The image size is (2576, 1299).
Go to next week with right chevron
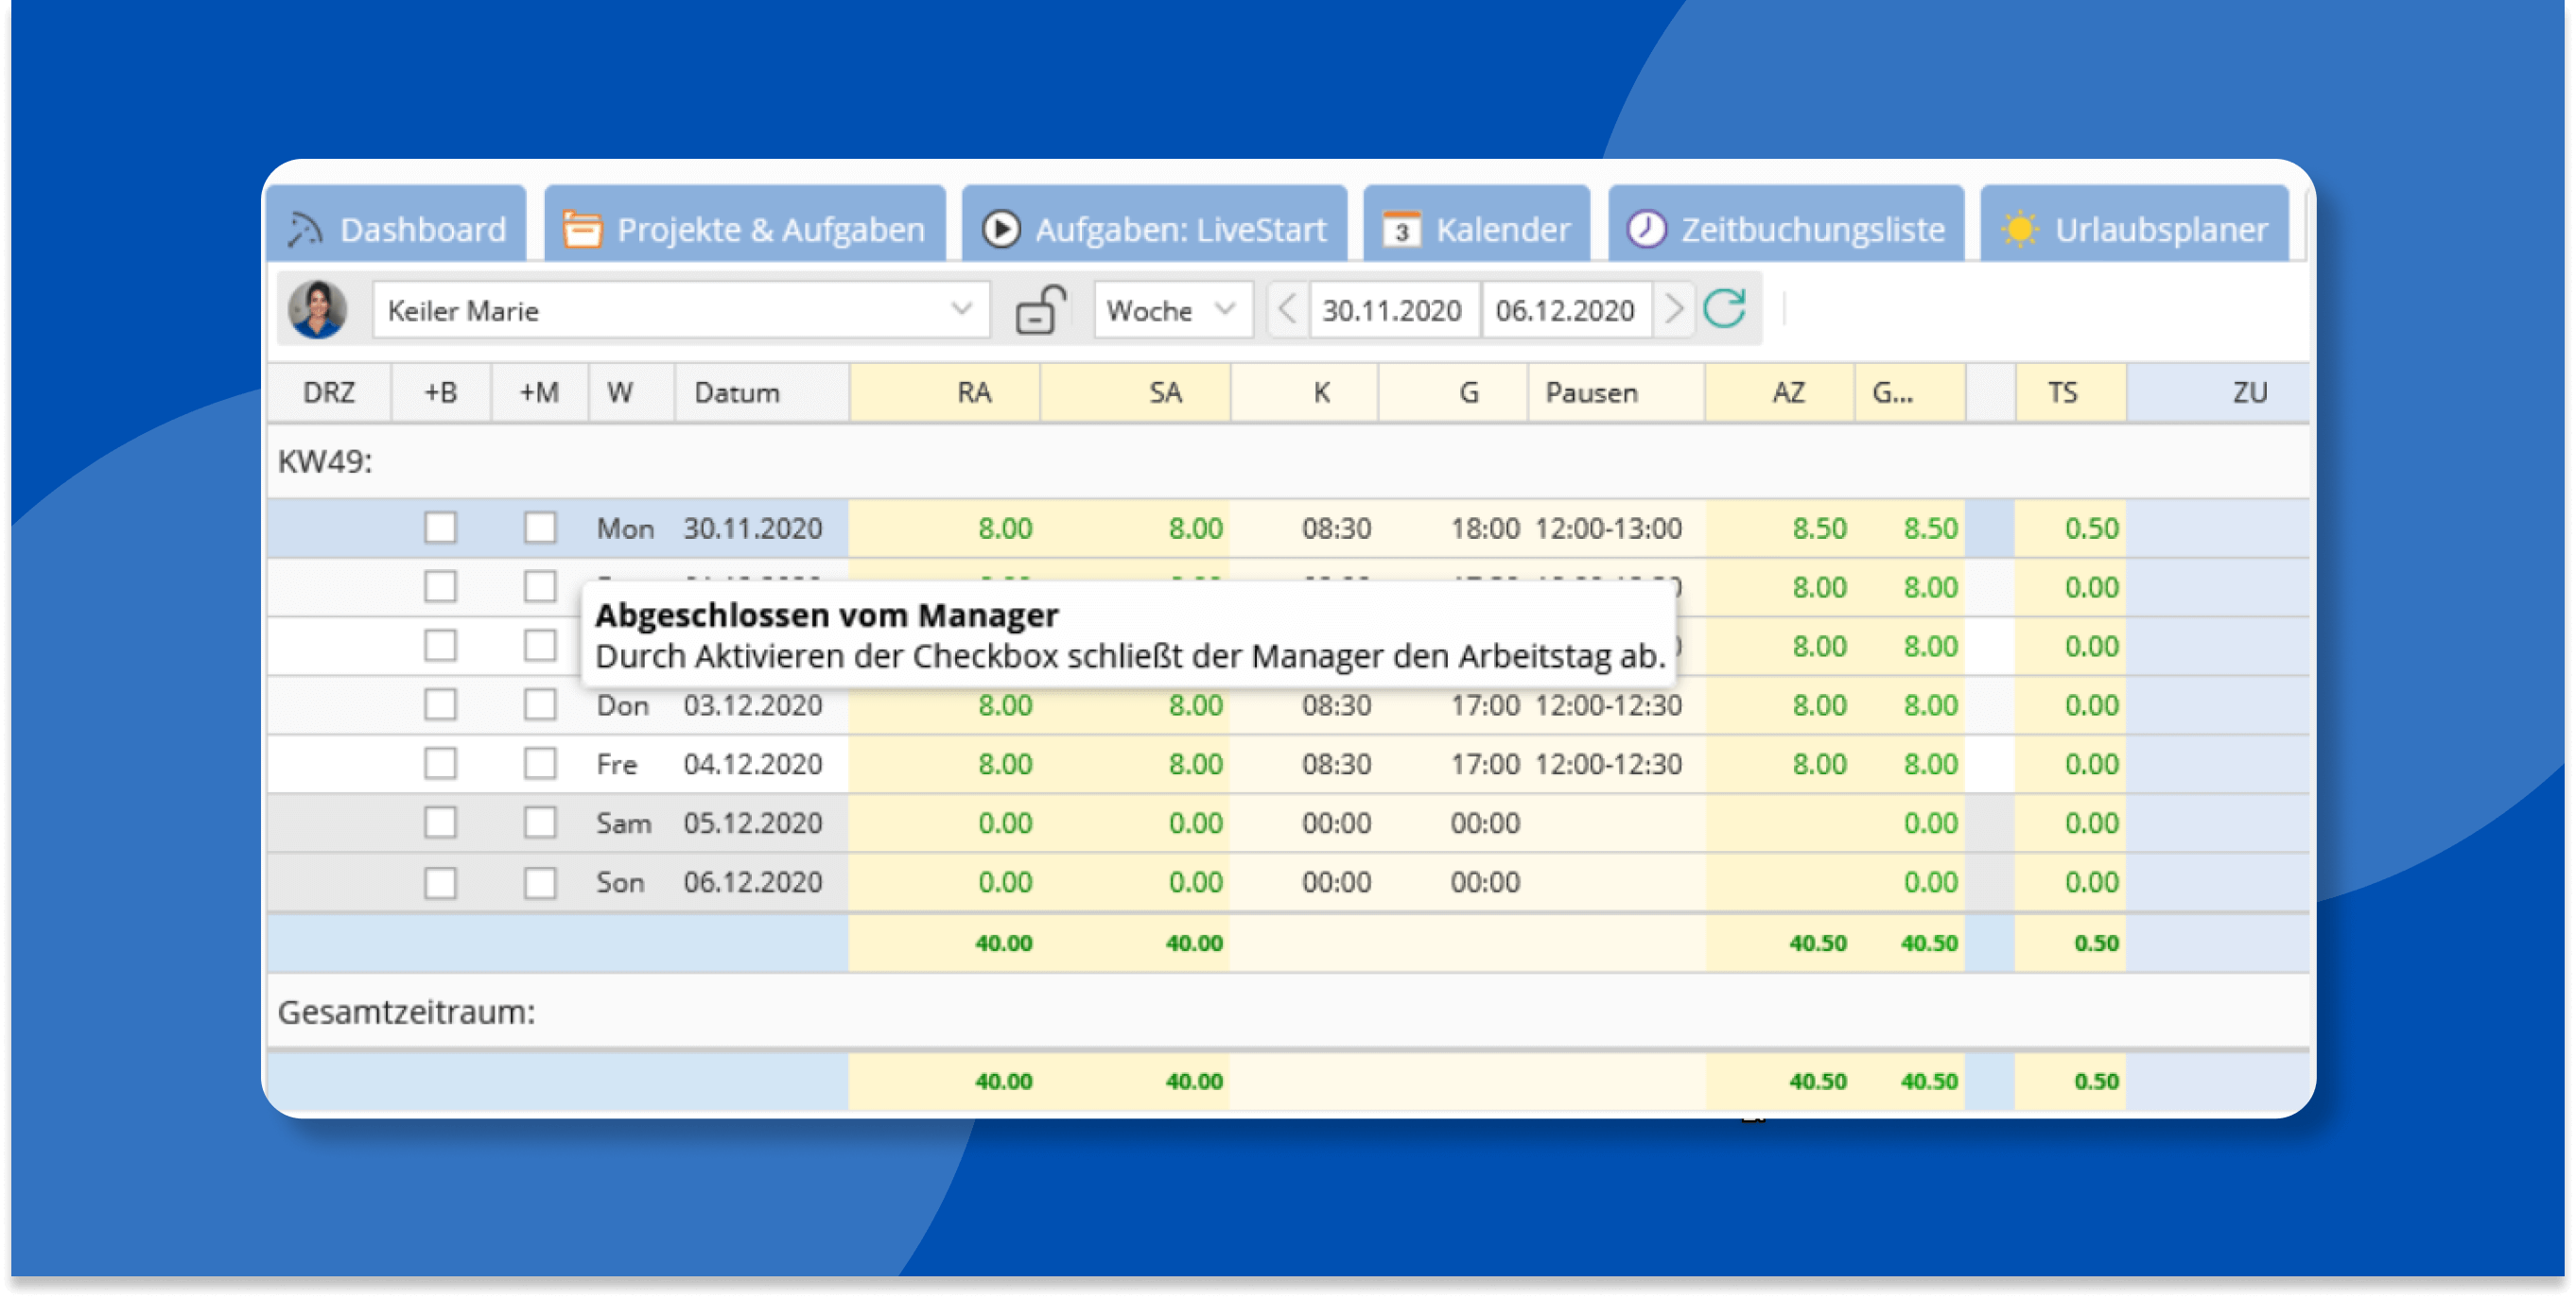pyautogui.click(x=1673, y=310)
